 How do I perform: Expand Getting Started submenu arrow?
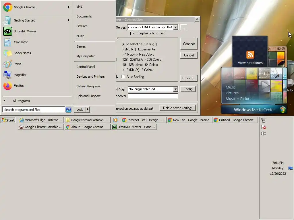point(69,20)
